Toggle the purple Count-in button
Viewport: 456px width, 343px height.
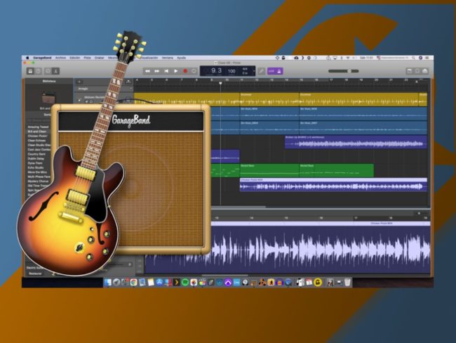click(271, 71)
